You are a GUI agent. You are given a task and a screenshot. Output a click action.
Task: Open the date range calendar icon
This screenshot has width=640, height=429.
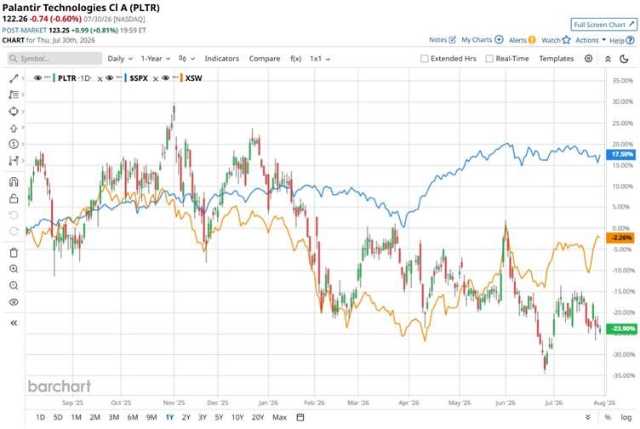[300, 417]
